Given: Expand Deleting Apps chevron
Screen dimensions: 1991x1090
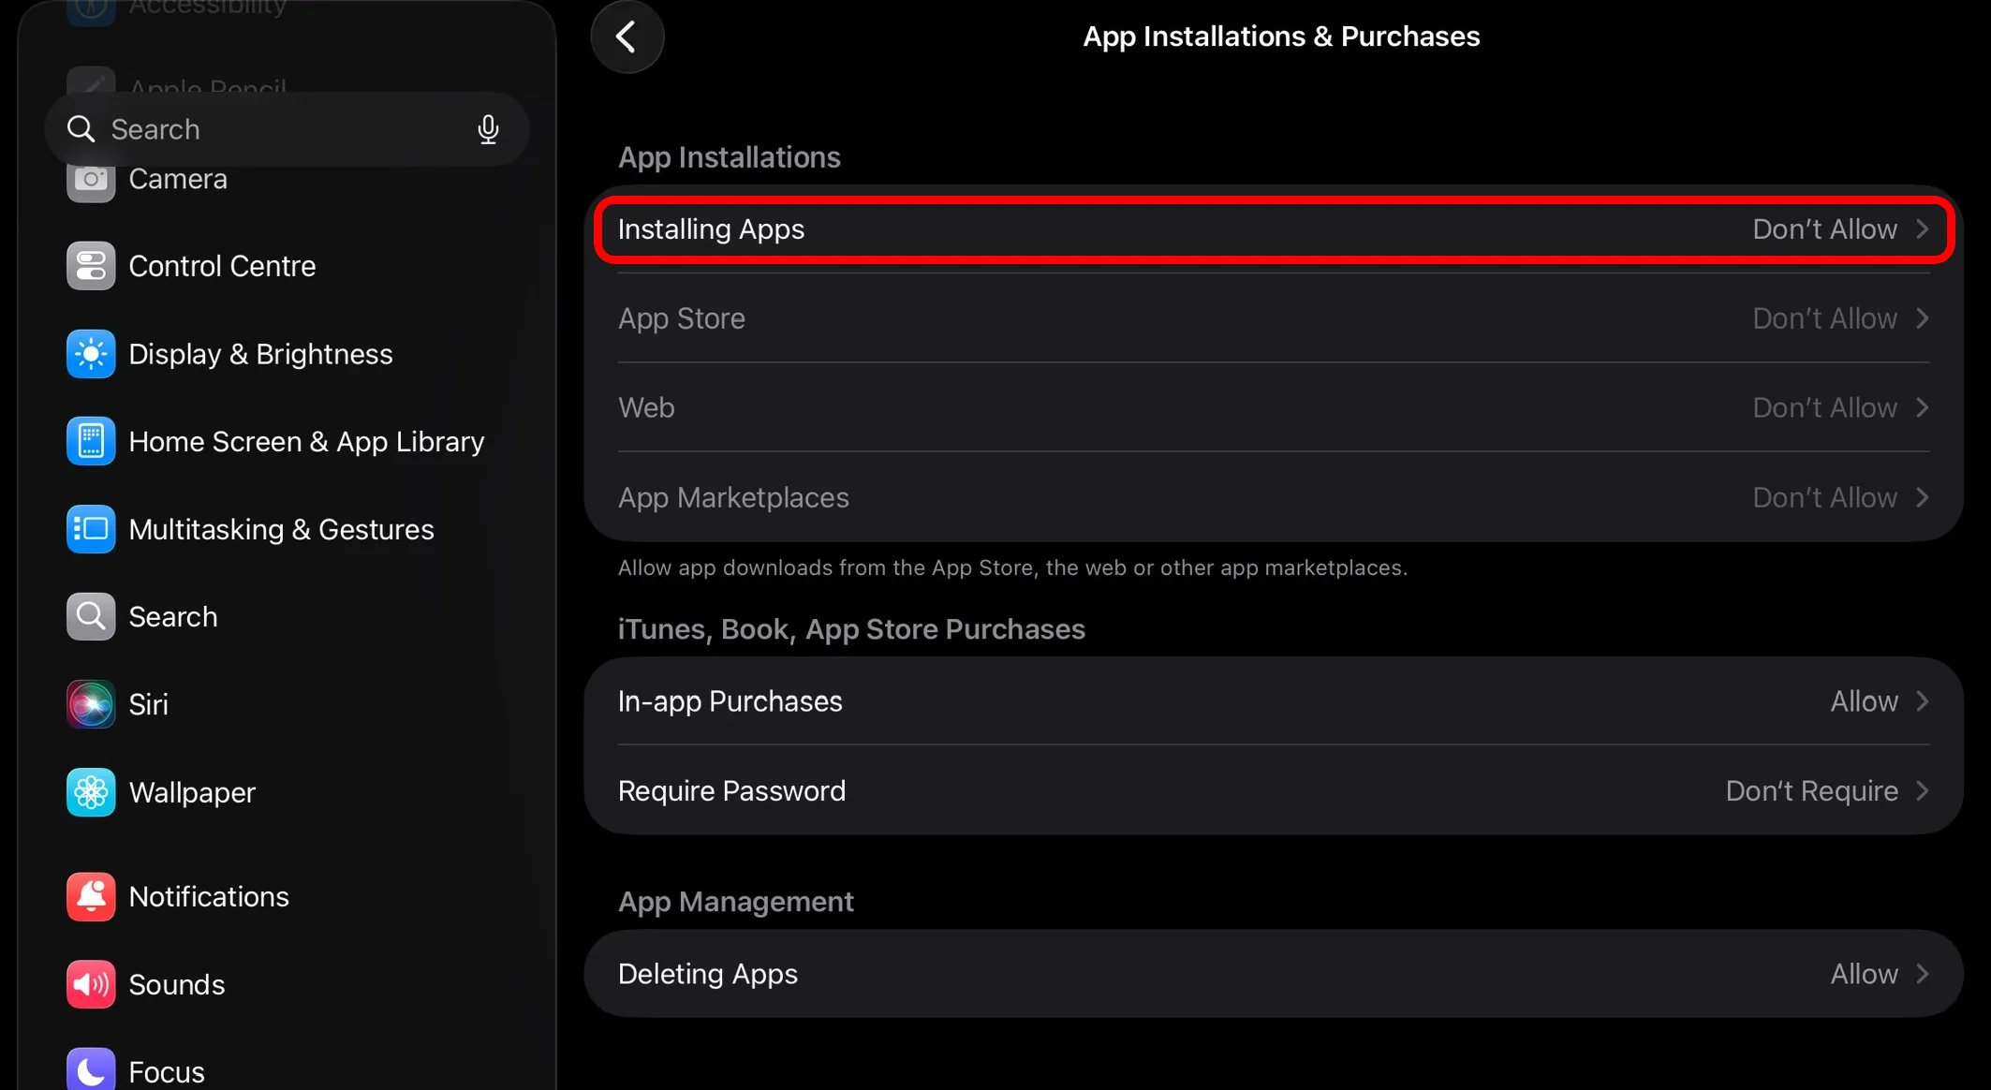Looking at the screenshot, I should pyautogui.click(x=1923, y=974).
